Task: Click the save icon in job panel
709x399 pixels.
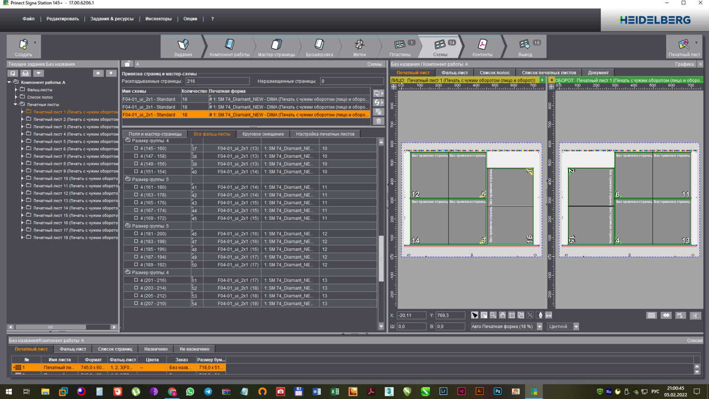Action: coord(13,73)
